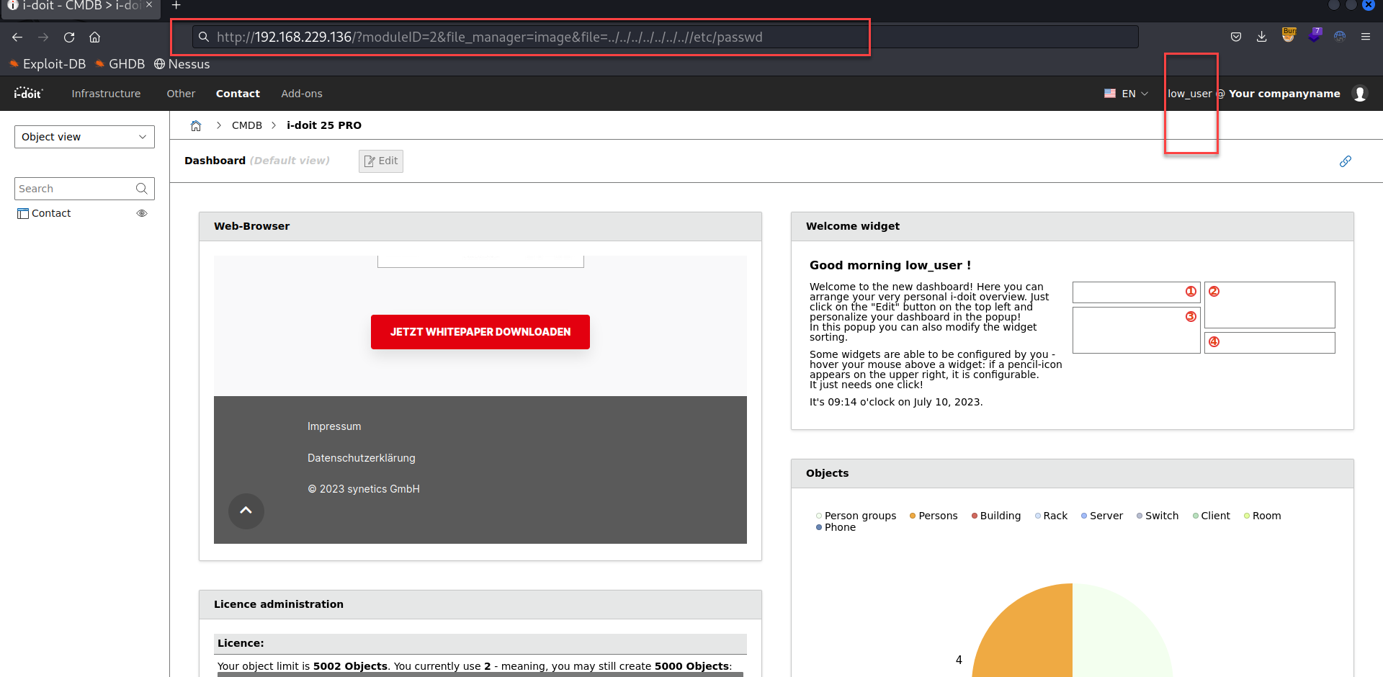The width and height of the screenshot is (1383, 677).
Task: Close the i-doit CMDB browser tab
Action: pyautogui.click(x=149, y=5)
